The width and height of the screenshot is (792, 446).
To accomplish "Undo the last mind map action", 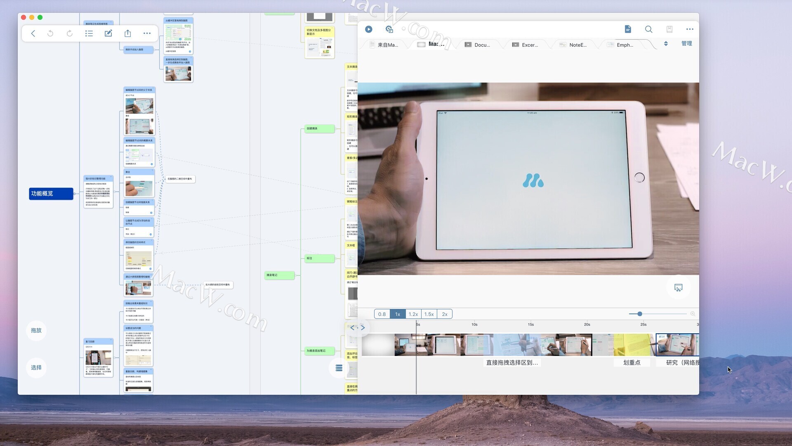I will tap(50, 33).
